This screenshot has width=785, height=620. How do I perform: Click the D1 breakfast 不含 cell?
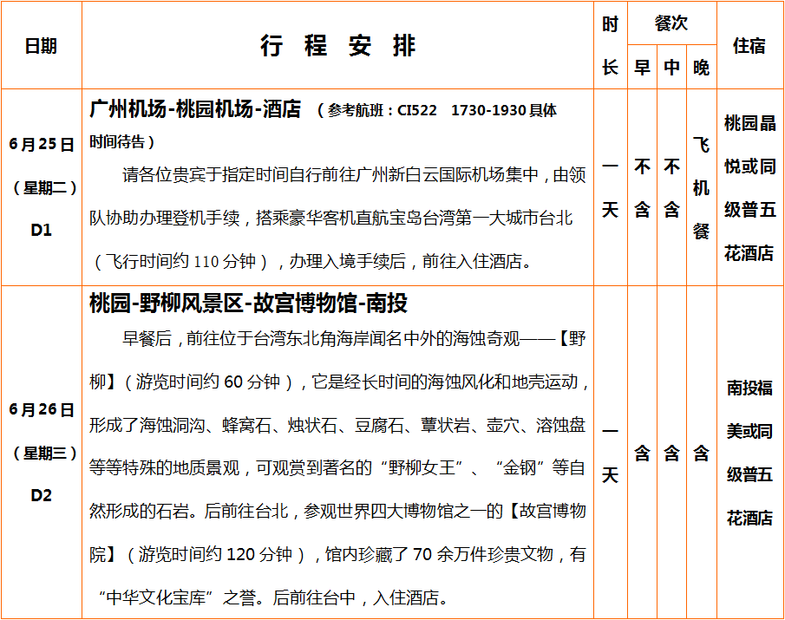(x=642, y=187)
